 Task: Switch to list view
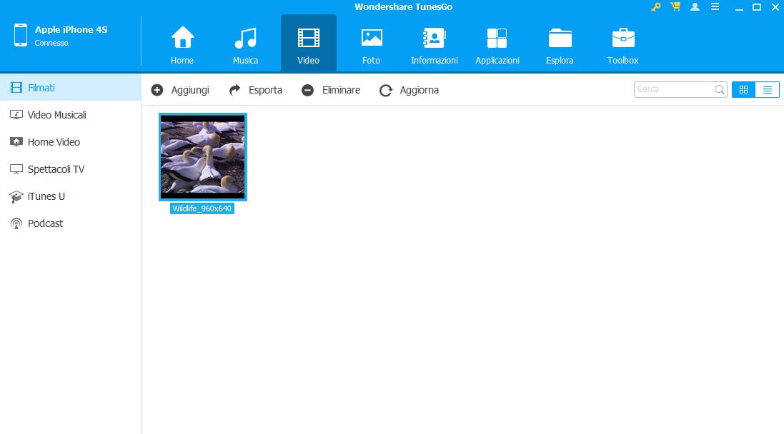(767, 90)
